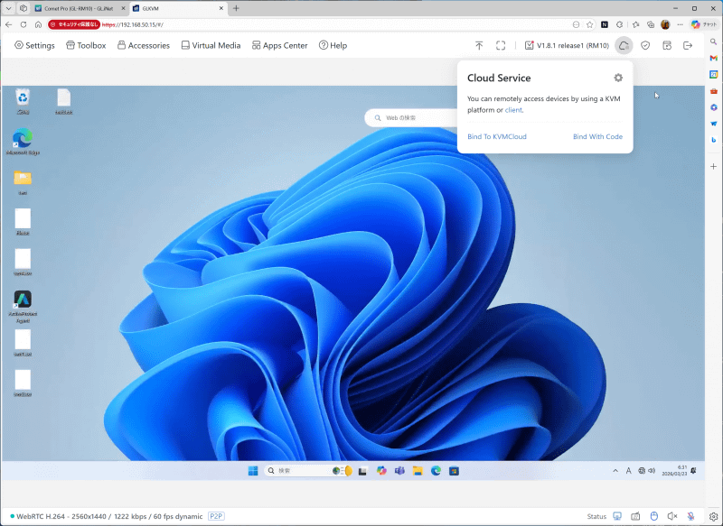Open the Cloud Service settings gear

617,78
